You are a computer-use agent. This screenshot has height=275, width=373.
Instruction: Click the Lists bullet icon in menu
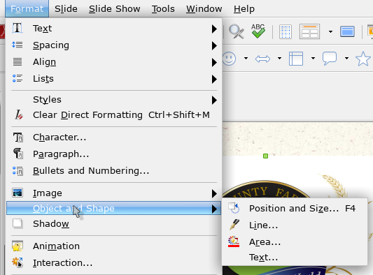coord(17,78)
